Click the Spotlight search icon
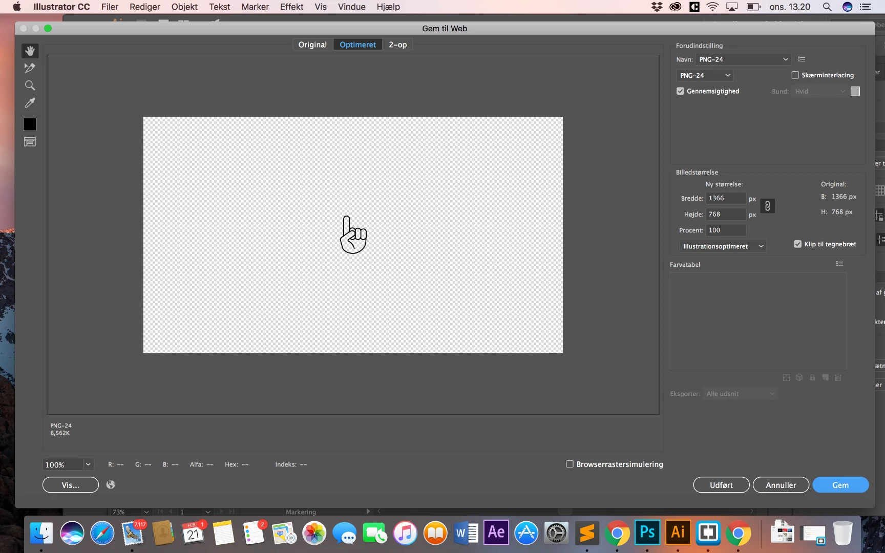This screenshot has width=885, height=553. (x=827, y=7)
